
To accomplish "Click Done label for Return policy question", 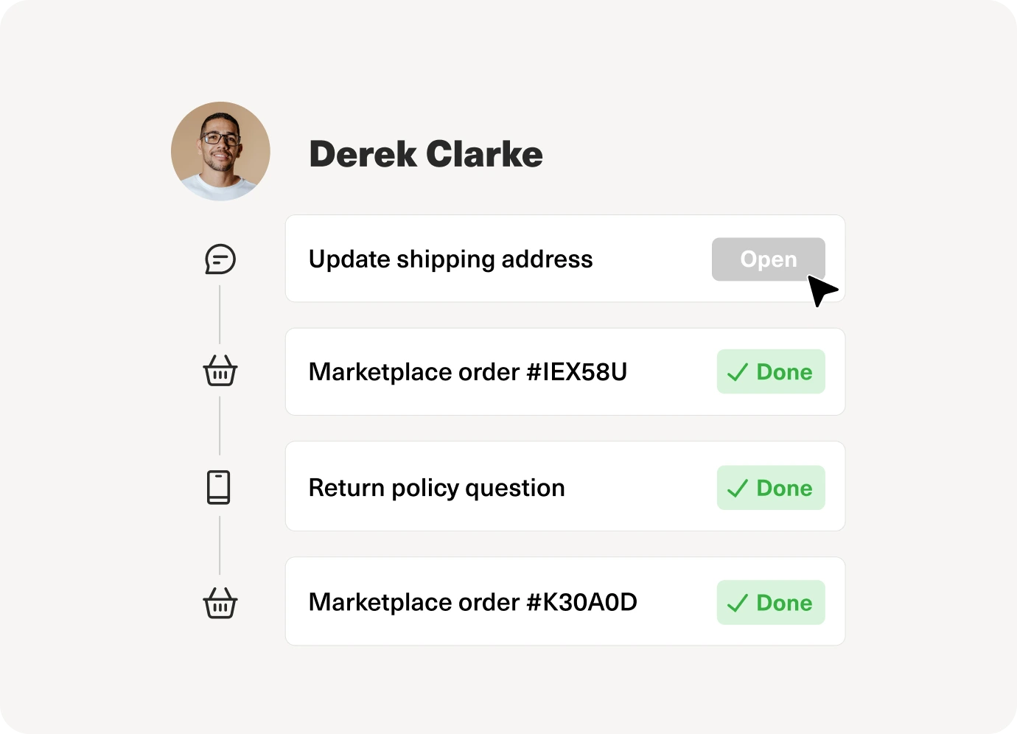I will point(784,489).
